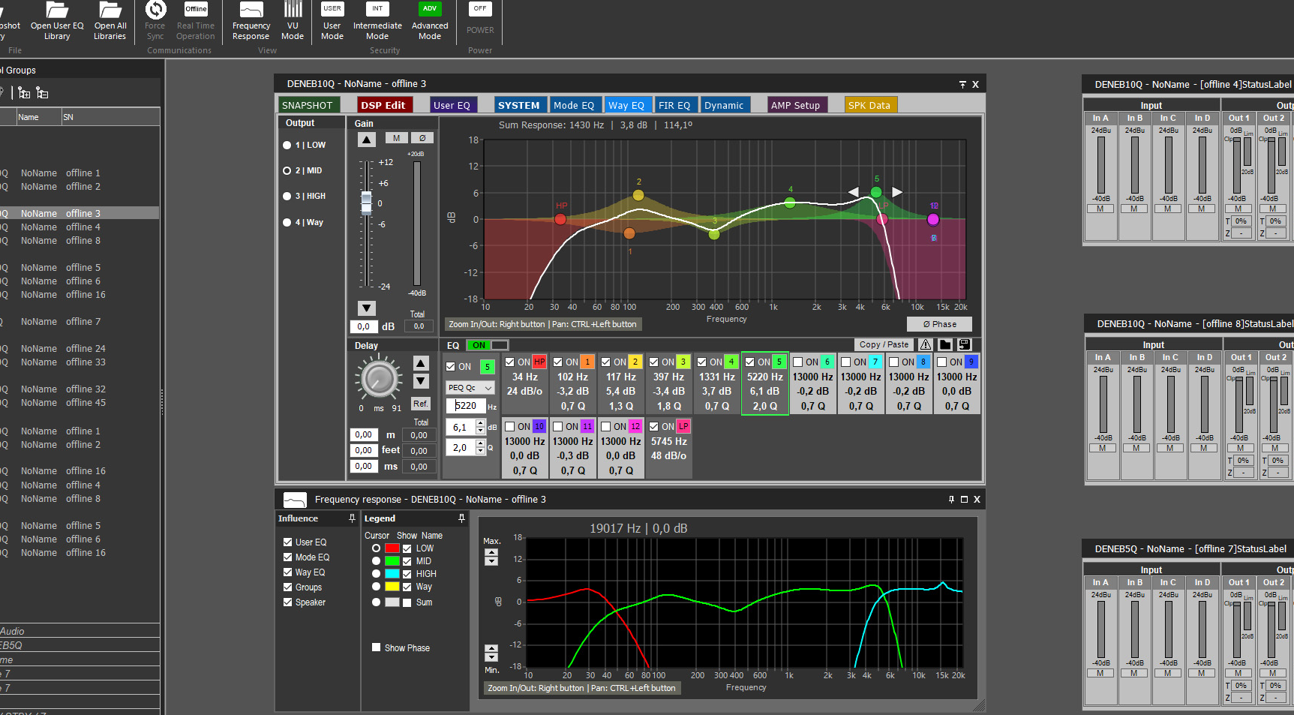Screen dimensions: 1294x715
Task: Click the EQ open folder icon
Action: pyautogui.click(x=945, y=344)
